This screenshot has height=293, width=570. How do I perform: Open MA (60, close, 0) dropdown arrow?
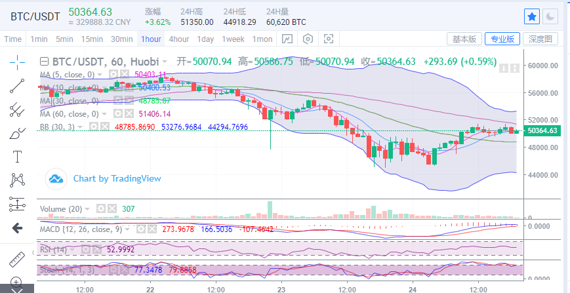pos(104,114)
